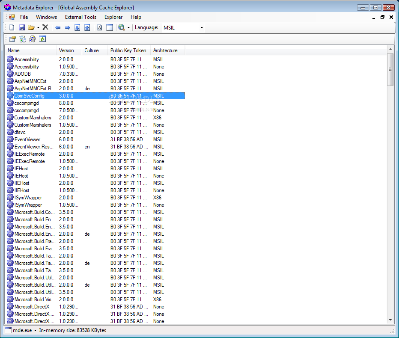Open the mde.exe process dropdown arrow
Viewport: 399px width, 338px height.
pos(35,330)
